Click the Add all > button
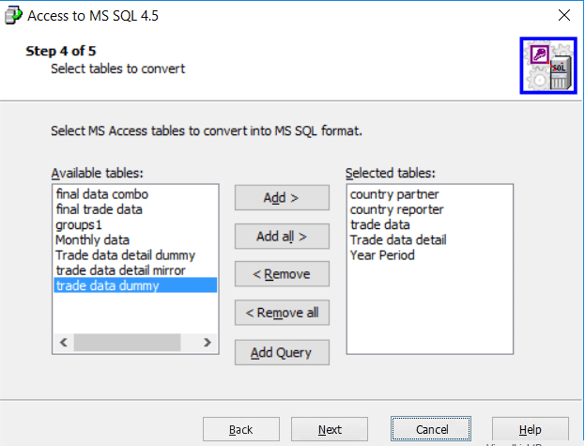Screen dimensions: 585x446 (x=282, y=236)
